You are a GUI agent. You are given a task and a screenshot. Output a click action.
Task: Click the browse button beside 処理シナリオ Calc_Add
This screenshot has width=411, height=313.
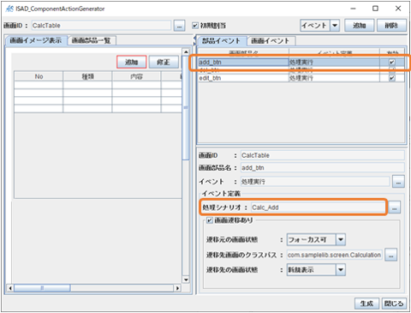[394, 208]
